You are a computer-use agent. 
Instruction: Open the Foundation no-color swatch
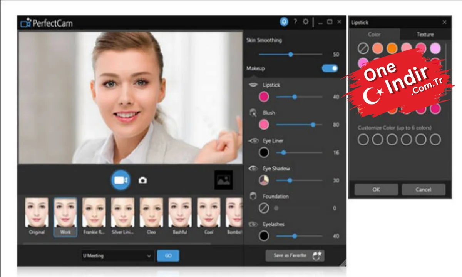pyautogui.click(x=264, y=208)
